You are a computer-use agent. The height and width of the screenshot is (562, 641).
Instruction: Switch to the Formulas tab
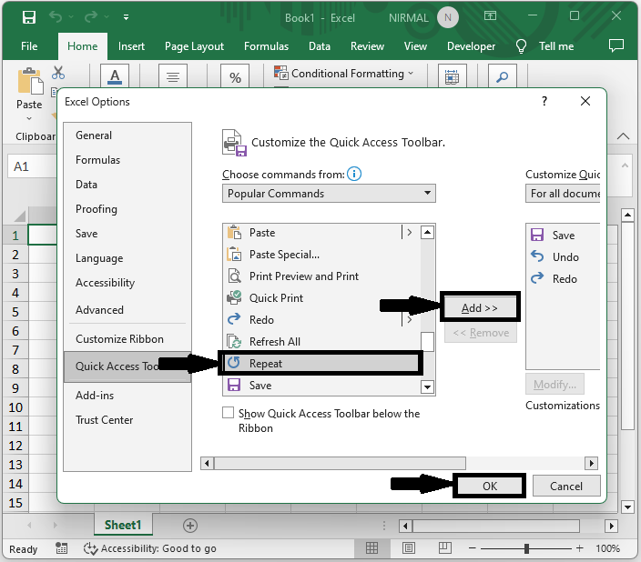click(266, 46)
